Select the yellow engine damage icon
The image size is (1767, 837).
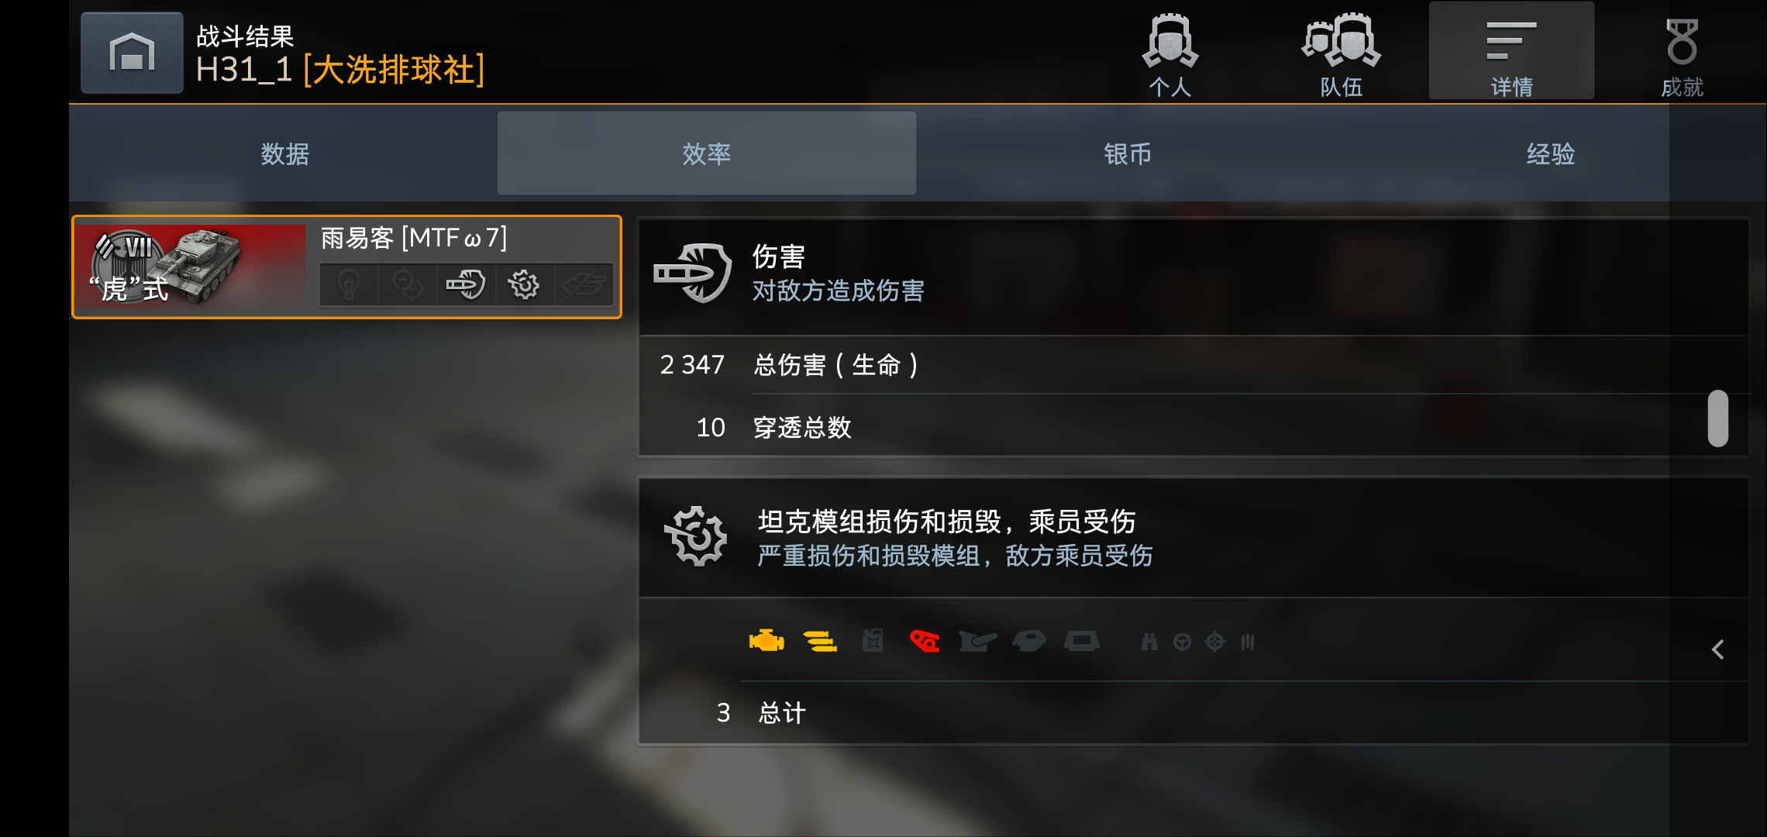[766, 642]
